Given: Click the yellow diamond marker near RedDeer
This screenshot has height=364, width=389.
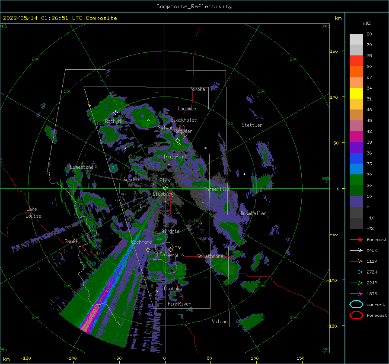Looking at the screenshot, I should [178, 141].
